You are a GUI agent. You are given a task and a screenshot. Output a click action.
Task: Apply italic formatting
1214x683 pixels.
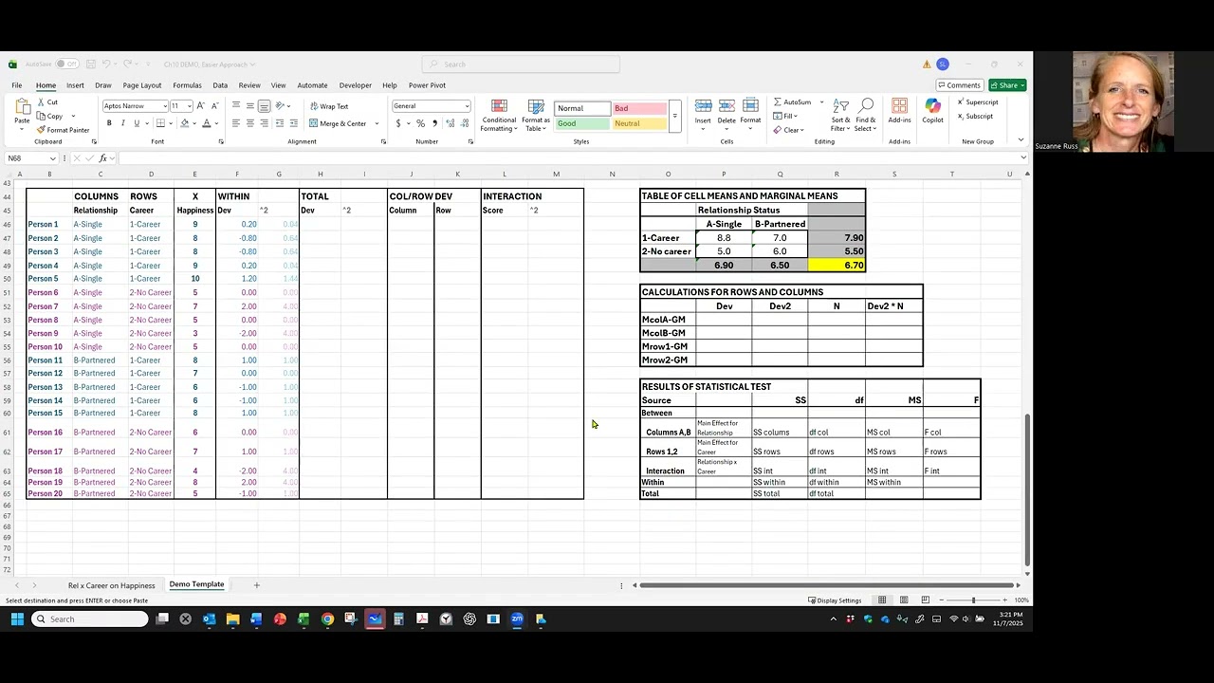[122, 123]
